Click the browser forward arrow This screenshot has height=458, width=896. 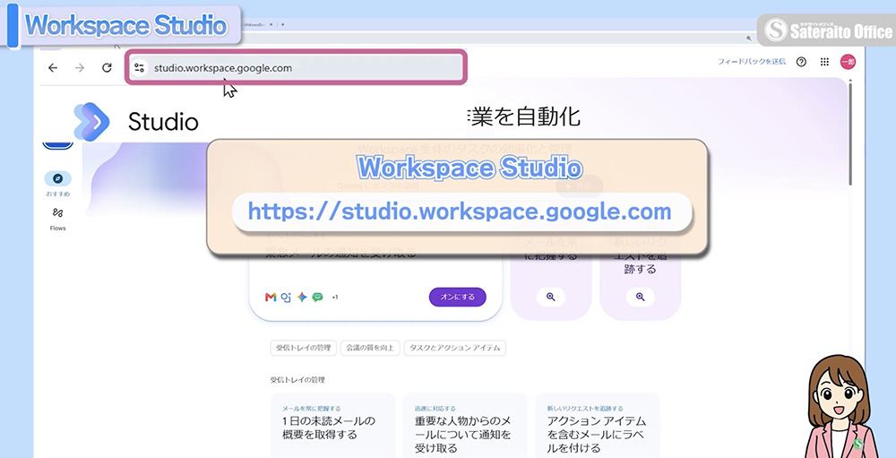(80, 68)
